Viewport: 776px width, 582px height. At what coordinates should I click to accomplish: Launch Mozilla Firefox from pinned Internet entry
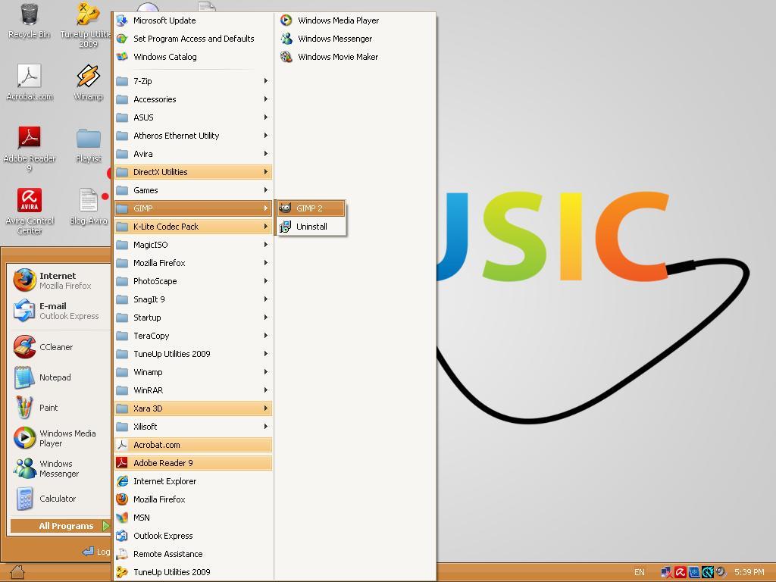tap(58, 280)
